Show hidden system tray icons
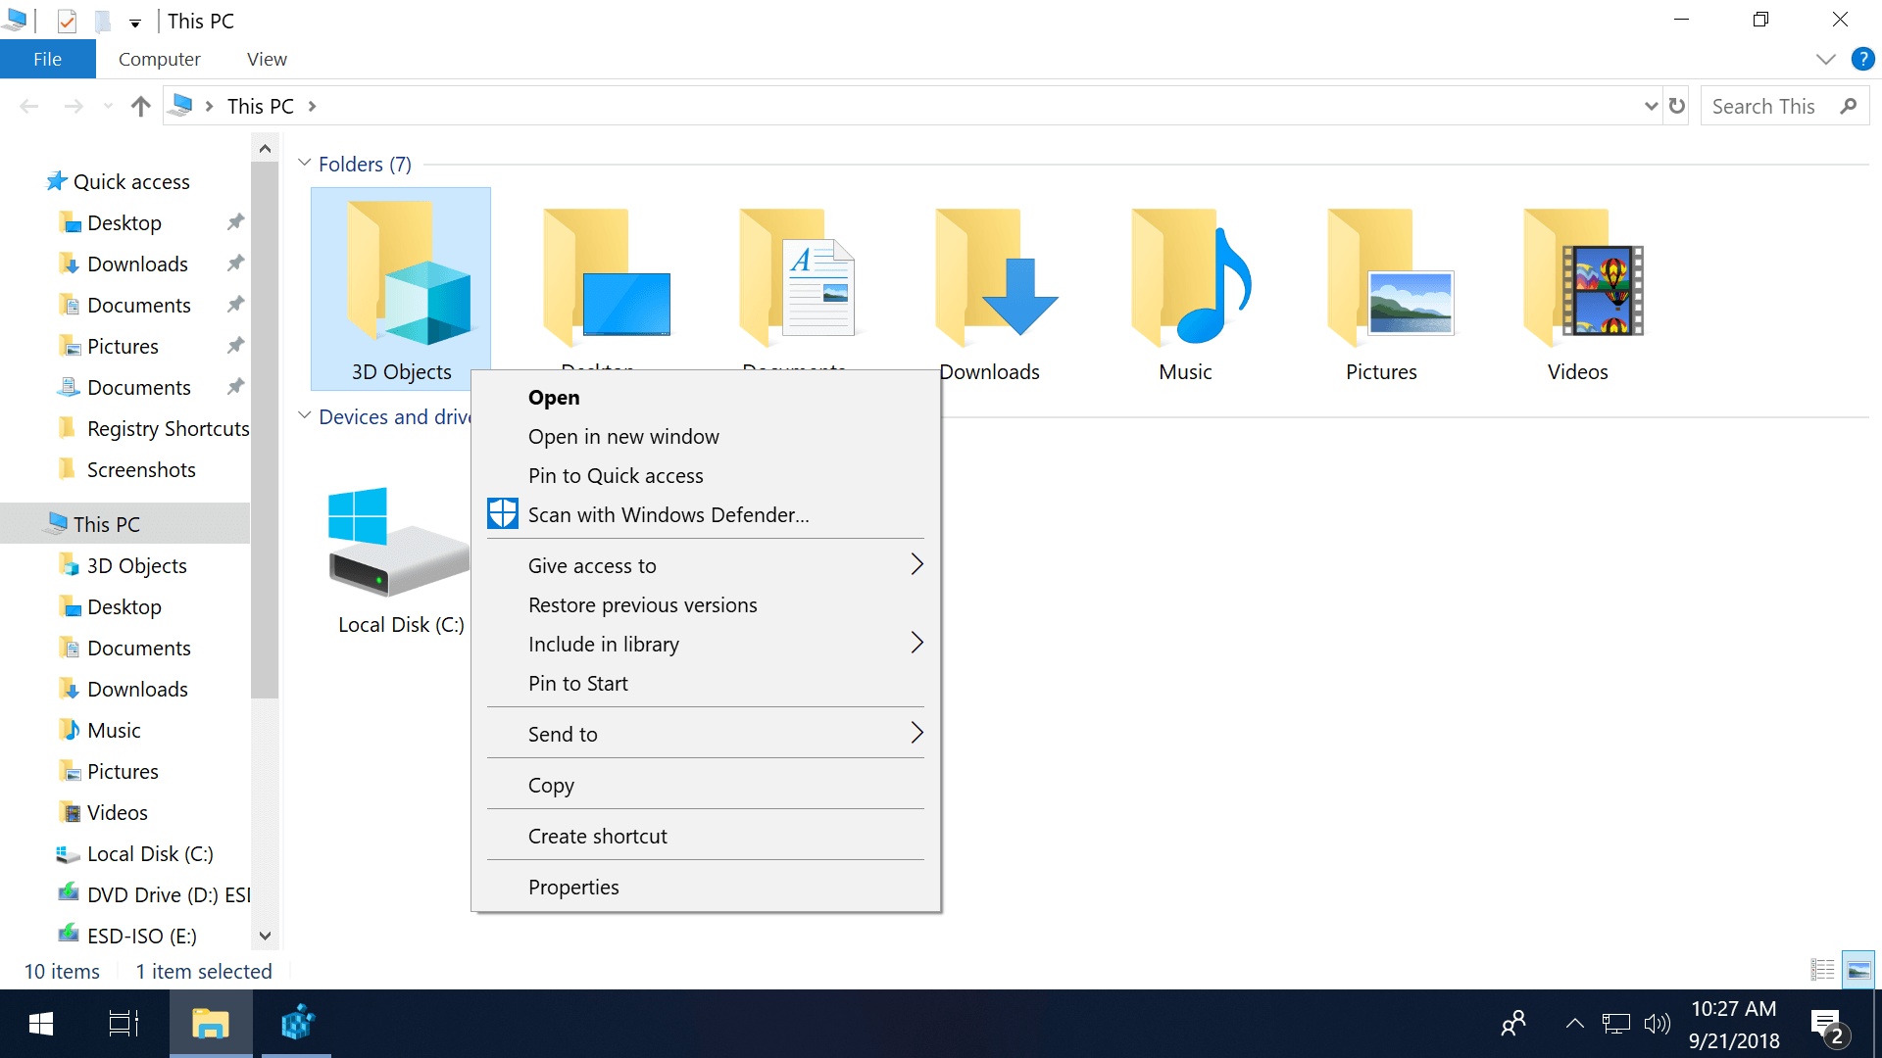 coord(1574,1023)
